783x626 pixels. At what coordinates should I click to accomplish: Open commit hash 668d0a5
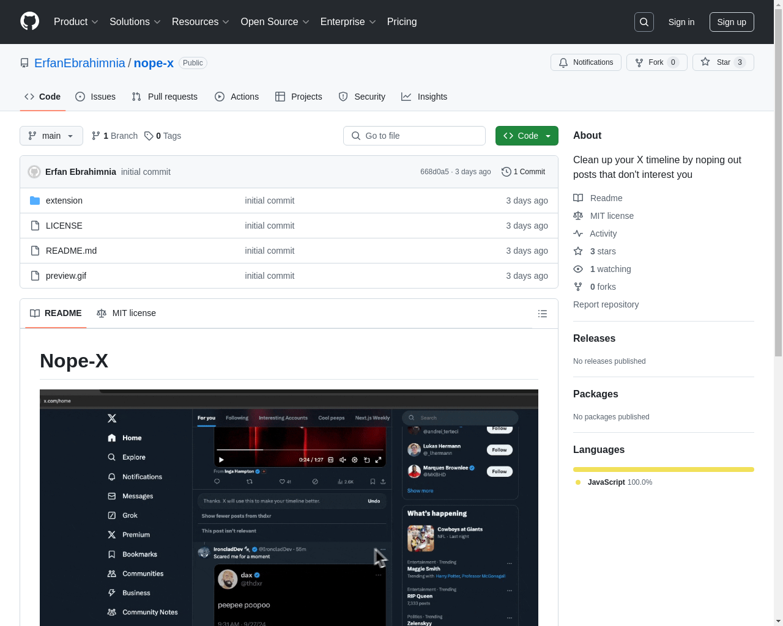point(434,172)
